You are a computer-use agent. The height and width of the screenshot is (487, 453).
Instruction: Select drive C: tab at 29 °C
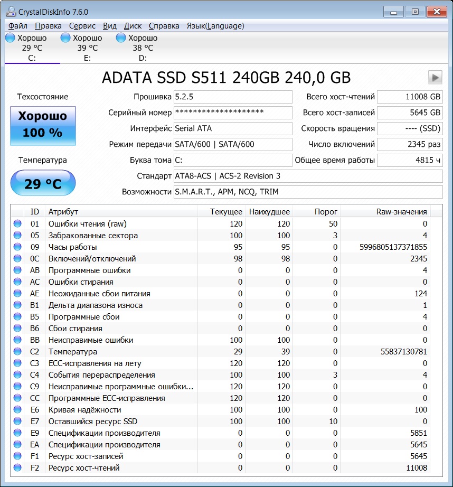click(x=32, y=48)
